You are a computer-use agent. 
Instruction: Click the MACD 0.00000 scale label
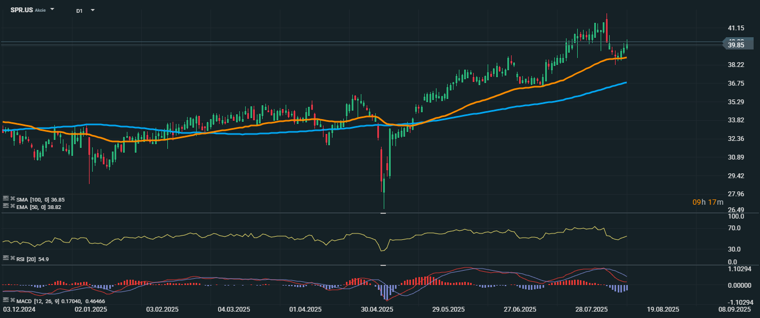pyautogui.click(x=740, y=286)
